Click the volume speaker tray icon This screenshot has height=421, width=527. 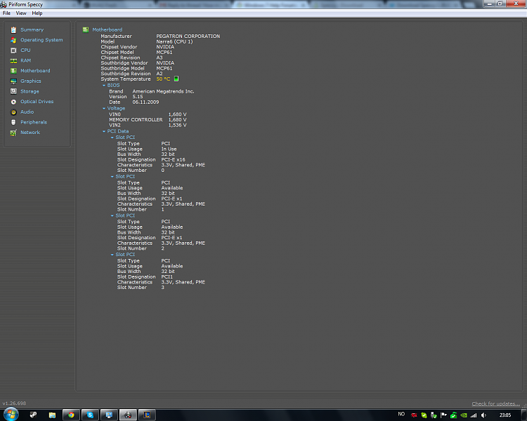click(483, 415)
